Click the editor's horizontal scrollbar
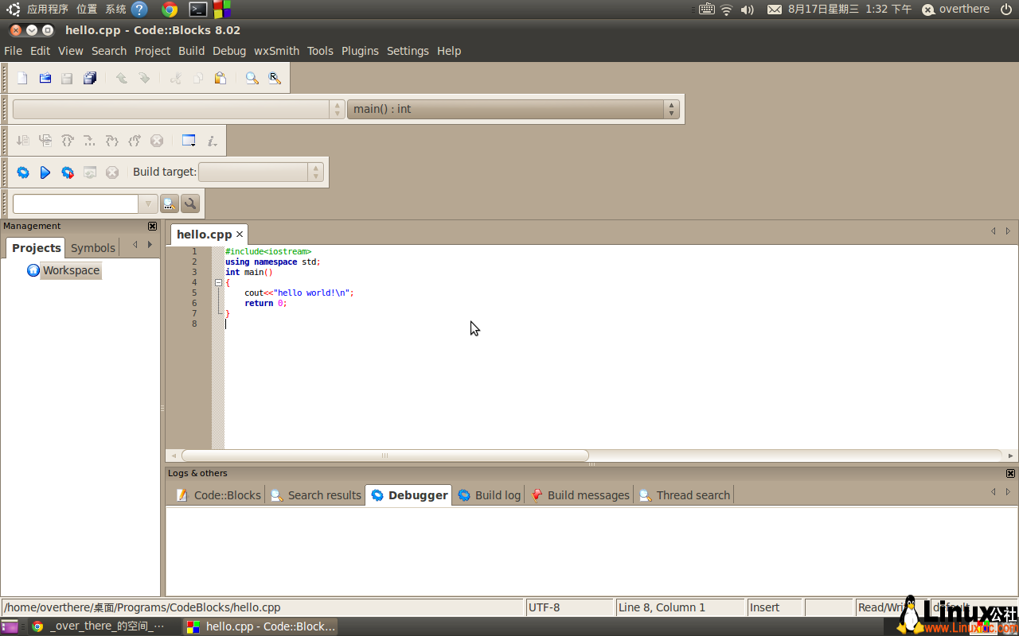 coord(385,455)
